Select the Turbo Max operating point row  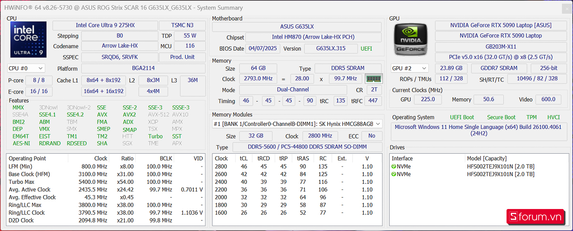tap(106, 182)
